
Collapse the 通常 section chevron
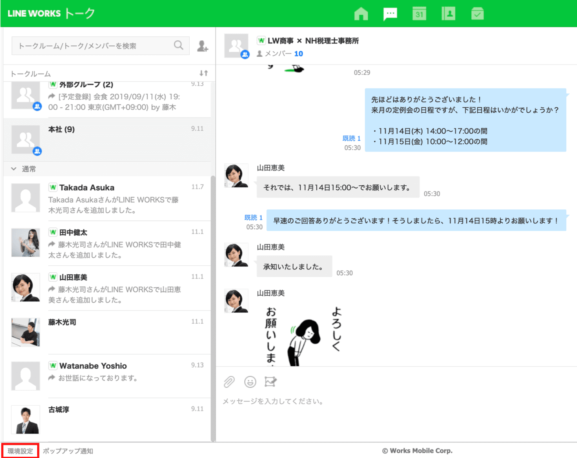14,169
